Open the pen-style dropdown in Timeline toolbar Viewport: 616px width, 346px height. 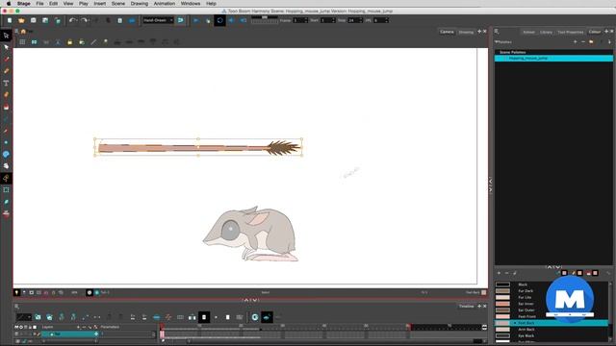click(x=23, y=317)
